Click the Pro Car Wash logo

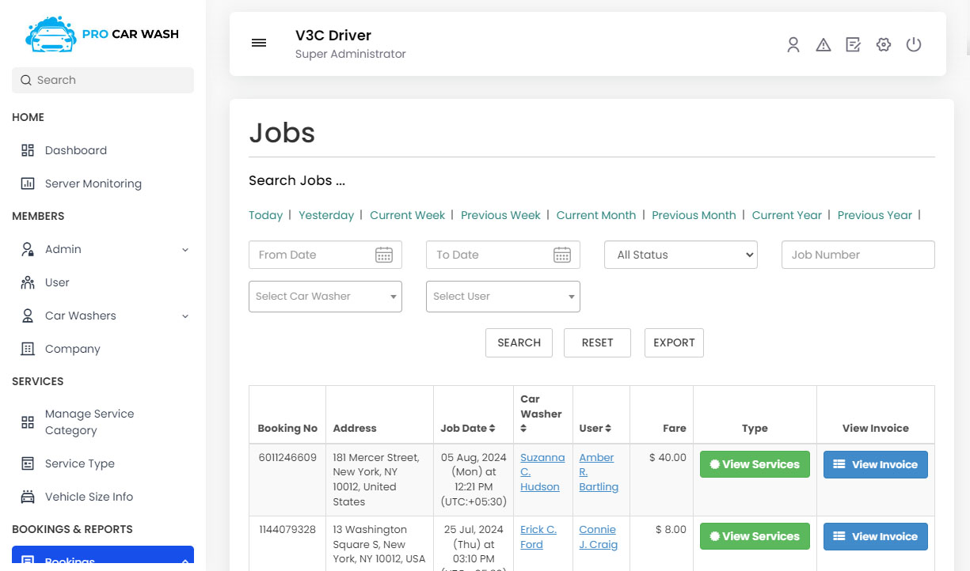[102, 34]
